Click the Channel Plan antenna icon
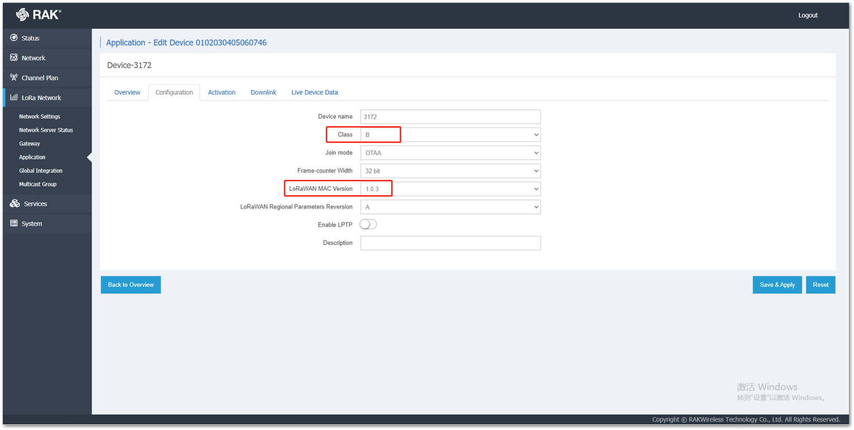Viewport: 854px width, 430px height. click(x=13, y=78)
